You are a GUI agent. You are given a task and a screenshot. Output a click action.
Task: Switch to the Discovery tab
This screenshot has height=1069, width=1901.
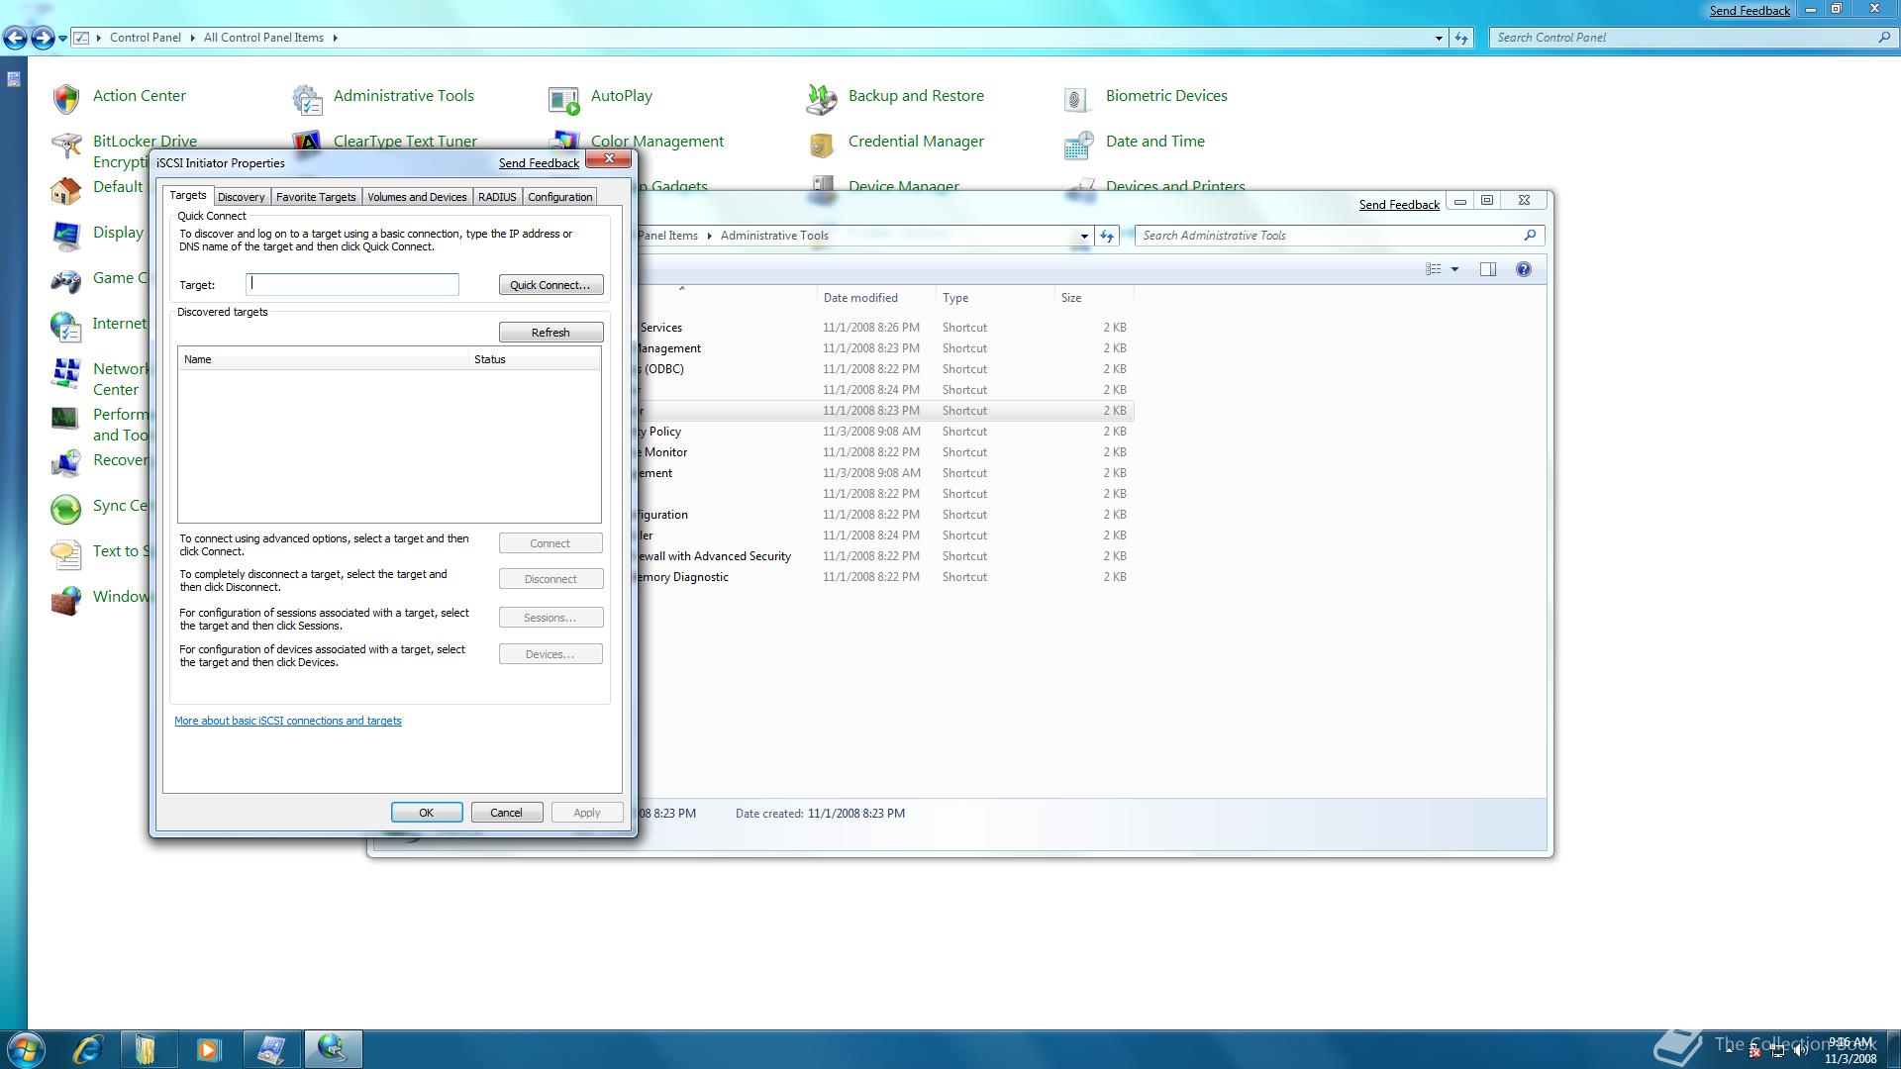pyautogui.click(x=241, y=197)
